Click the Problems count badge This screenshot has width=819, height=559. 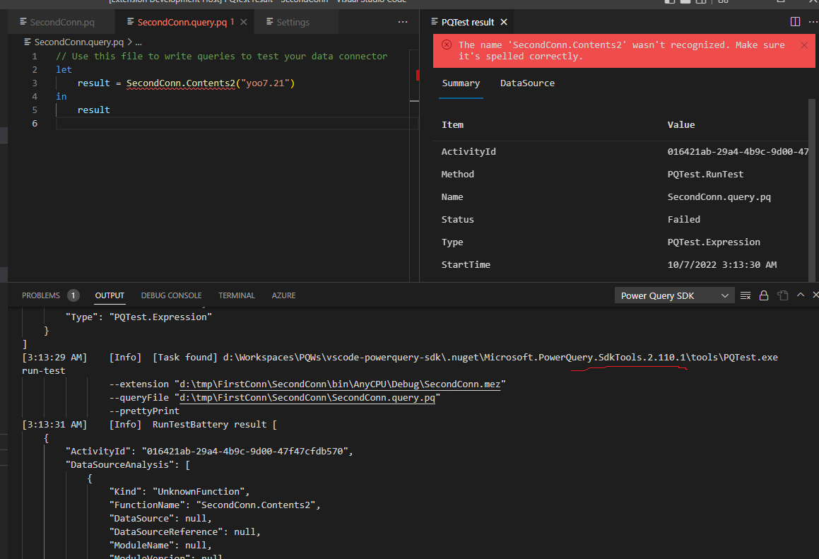coord(73,295)
